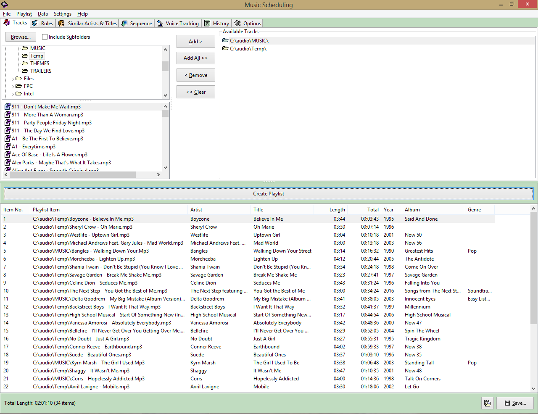Click the save-to-folder icon near Save button
This screenshot has height=414, width=538.
click(488, 403)
